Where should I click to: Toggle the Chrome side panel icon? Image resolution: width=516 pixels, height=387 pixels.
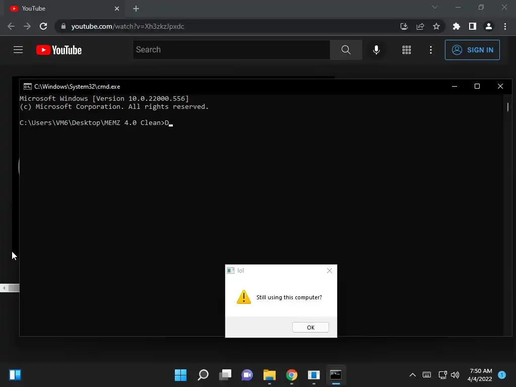(x=473, y=26)
